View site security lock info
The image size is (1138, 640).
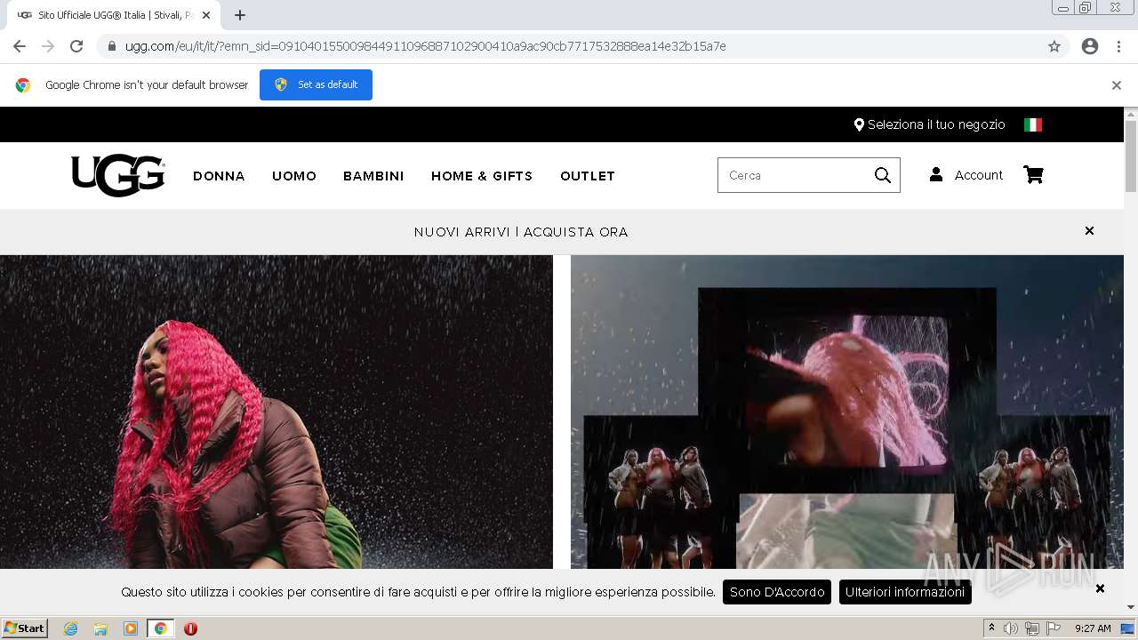pyautogui.click(x=112, y=46)
